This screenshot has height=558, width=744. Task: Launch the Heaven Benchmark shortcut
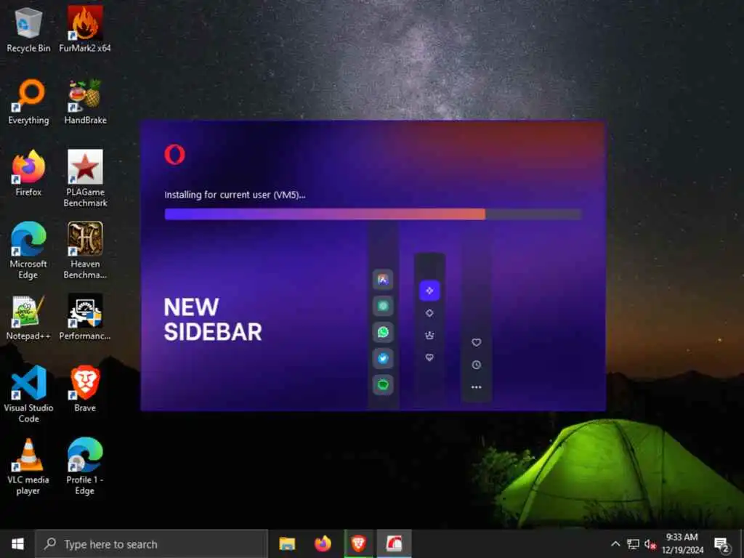pos(86,251)
